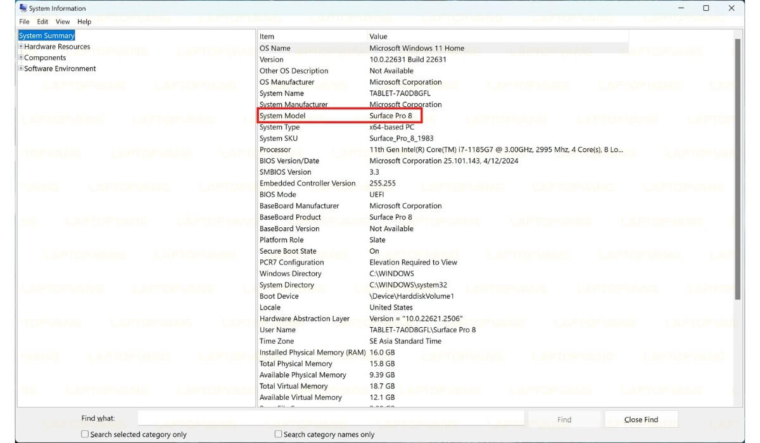Select the Software Environment tree item
Screen dimensions: 760x443
point(60,68)
